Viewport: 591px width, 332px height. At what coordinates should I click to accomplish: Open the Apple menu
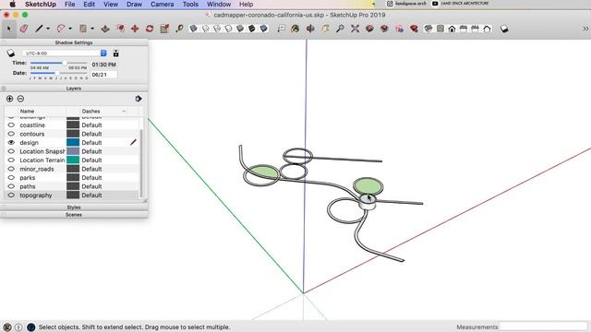point(12,4)
